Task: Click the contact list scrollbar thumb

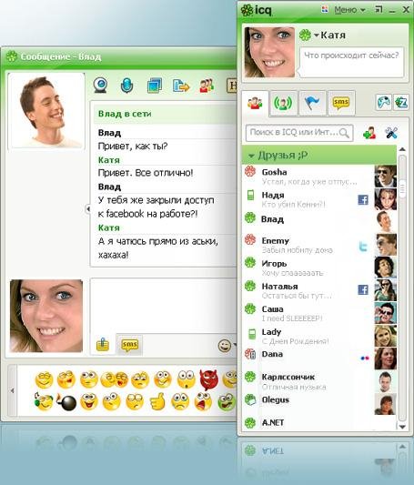Action: (402, 188)
